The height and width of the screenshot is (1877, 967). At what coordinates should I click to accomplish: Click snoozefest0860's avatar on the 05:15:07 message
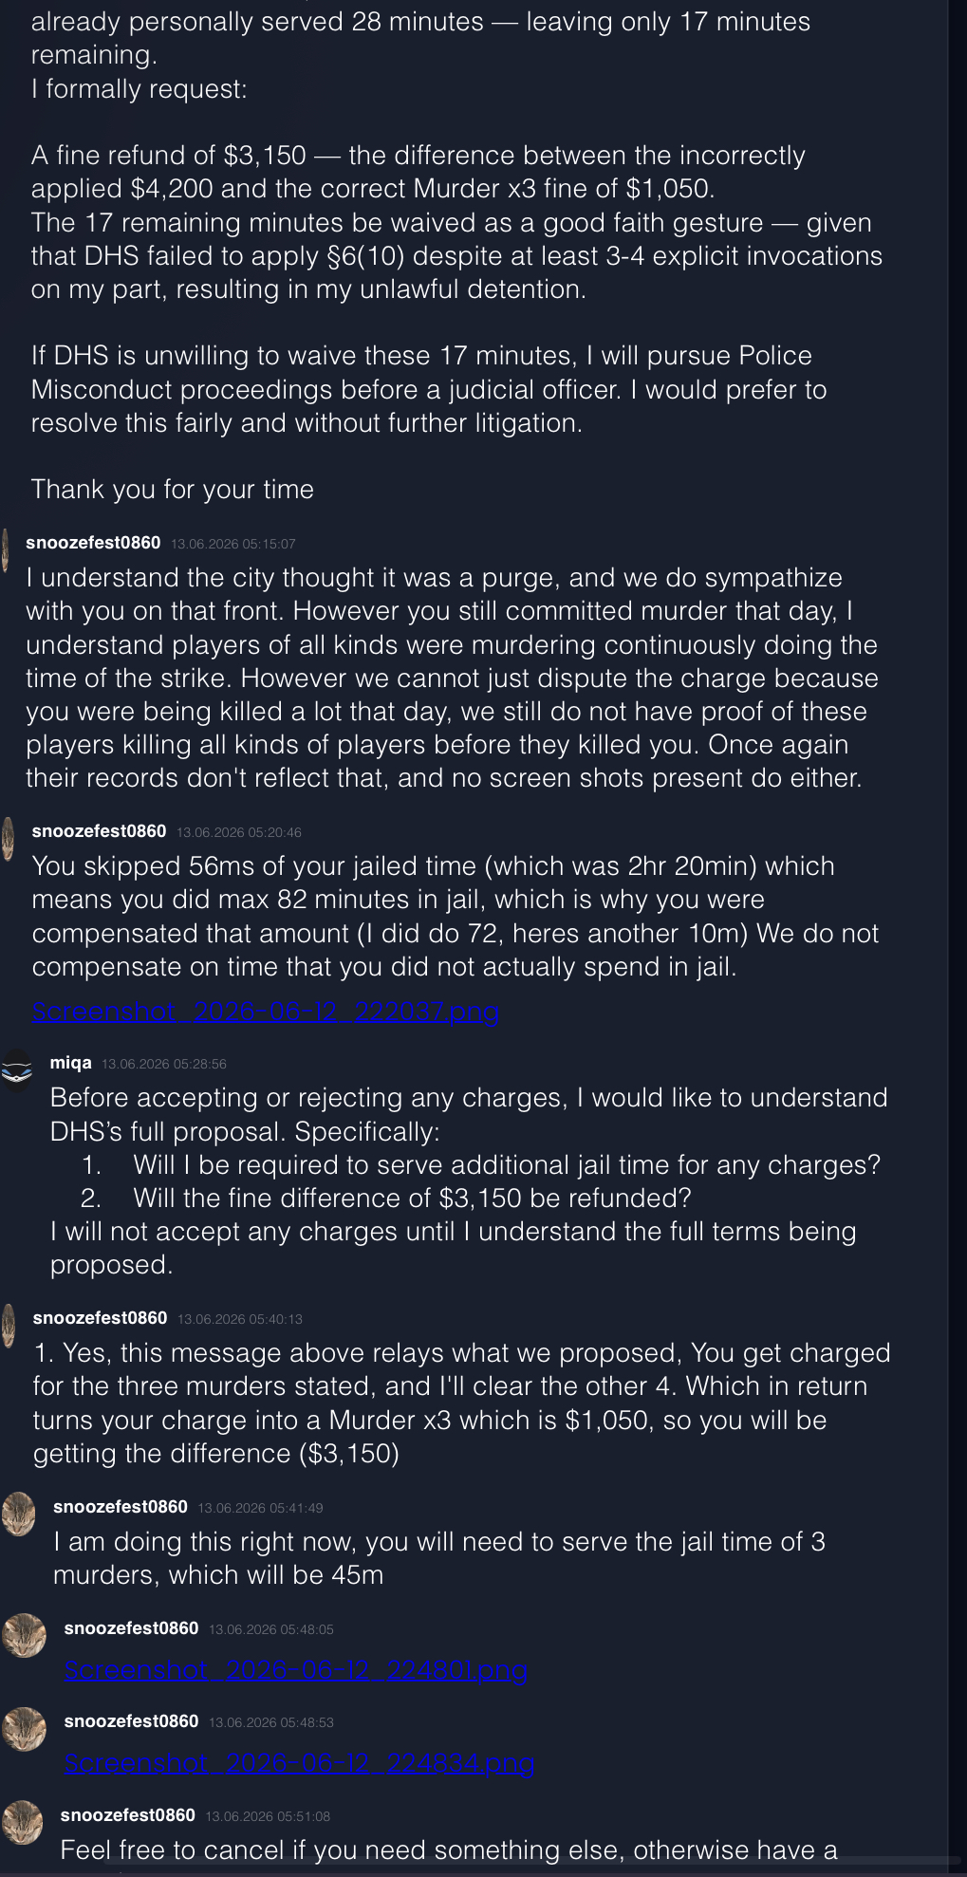point(5,550)
